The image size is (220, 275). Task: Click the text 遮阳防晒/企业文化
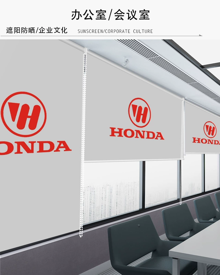click(37, 30)
